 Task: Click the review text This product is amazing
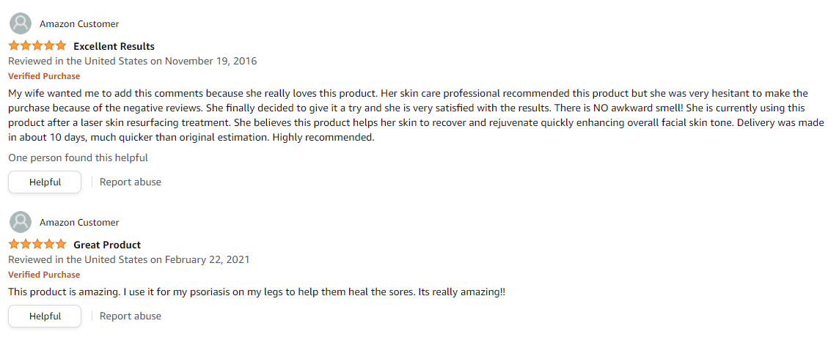tap(257, 292)
